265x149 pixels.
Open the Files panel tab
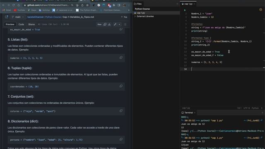[138, 4]
